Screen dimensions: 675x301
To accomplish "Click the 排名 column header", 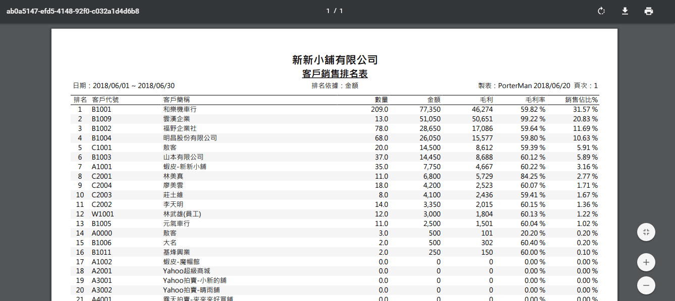I will pos(80,100).
